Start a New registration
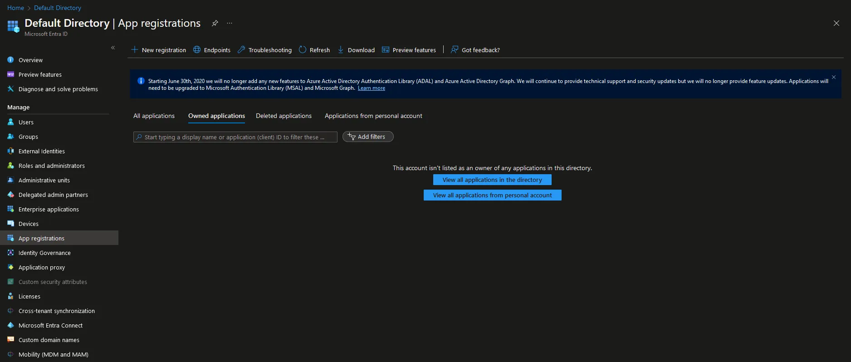The image size is (851, 362). pyautogui.click(x=159, y=50)
